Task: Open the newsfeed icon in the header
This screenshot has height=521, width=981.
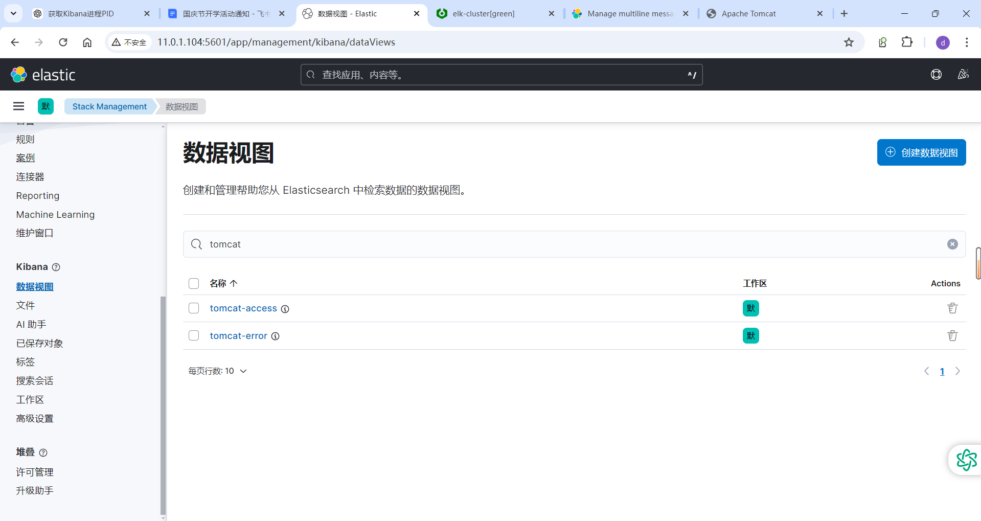Action: 963,75
